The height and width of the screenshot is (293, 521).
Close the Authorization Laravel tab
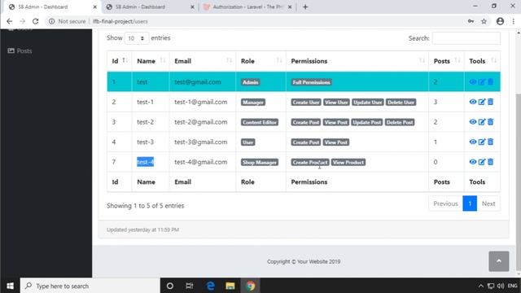click(x=290, y=7)
